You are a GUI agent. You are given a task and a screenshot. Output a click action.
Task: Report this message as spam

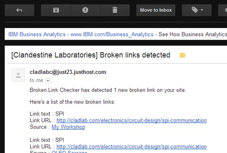(x=85, y=10)
